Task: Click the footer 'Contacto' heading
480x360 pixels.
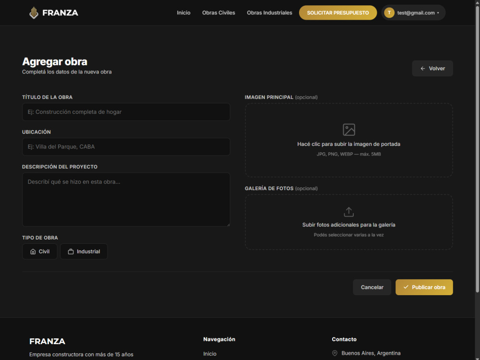Action: [344, 339]
